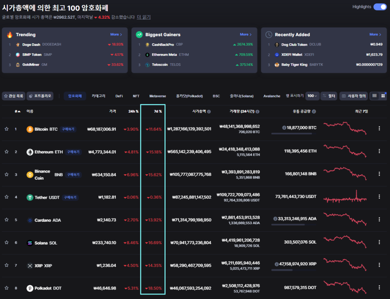Click info icon next to Cardano supply

(275, 219)
